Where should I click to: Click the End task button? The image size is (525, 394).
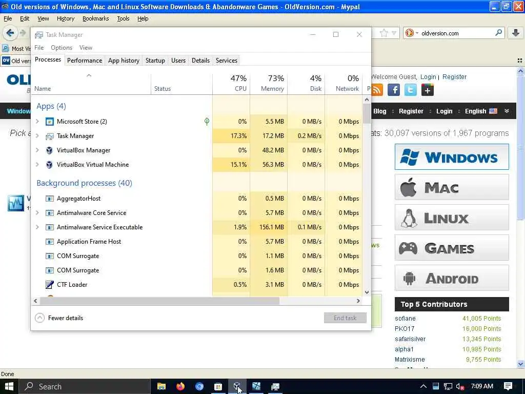pos(345,318)
